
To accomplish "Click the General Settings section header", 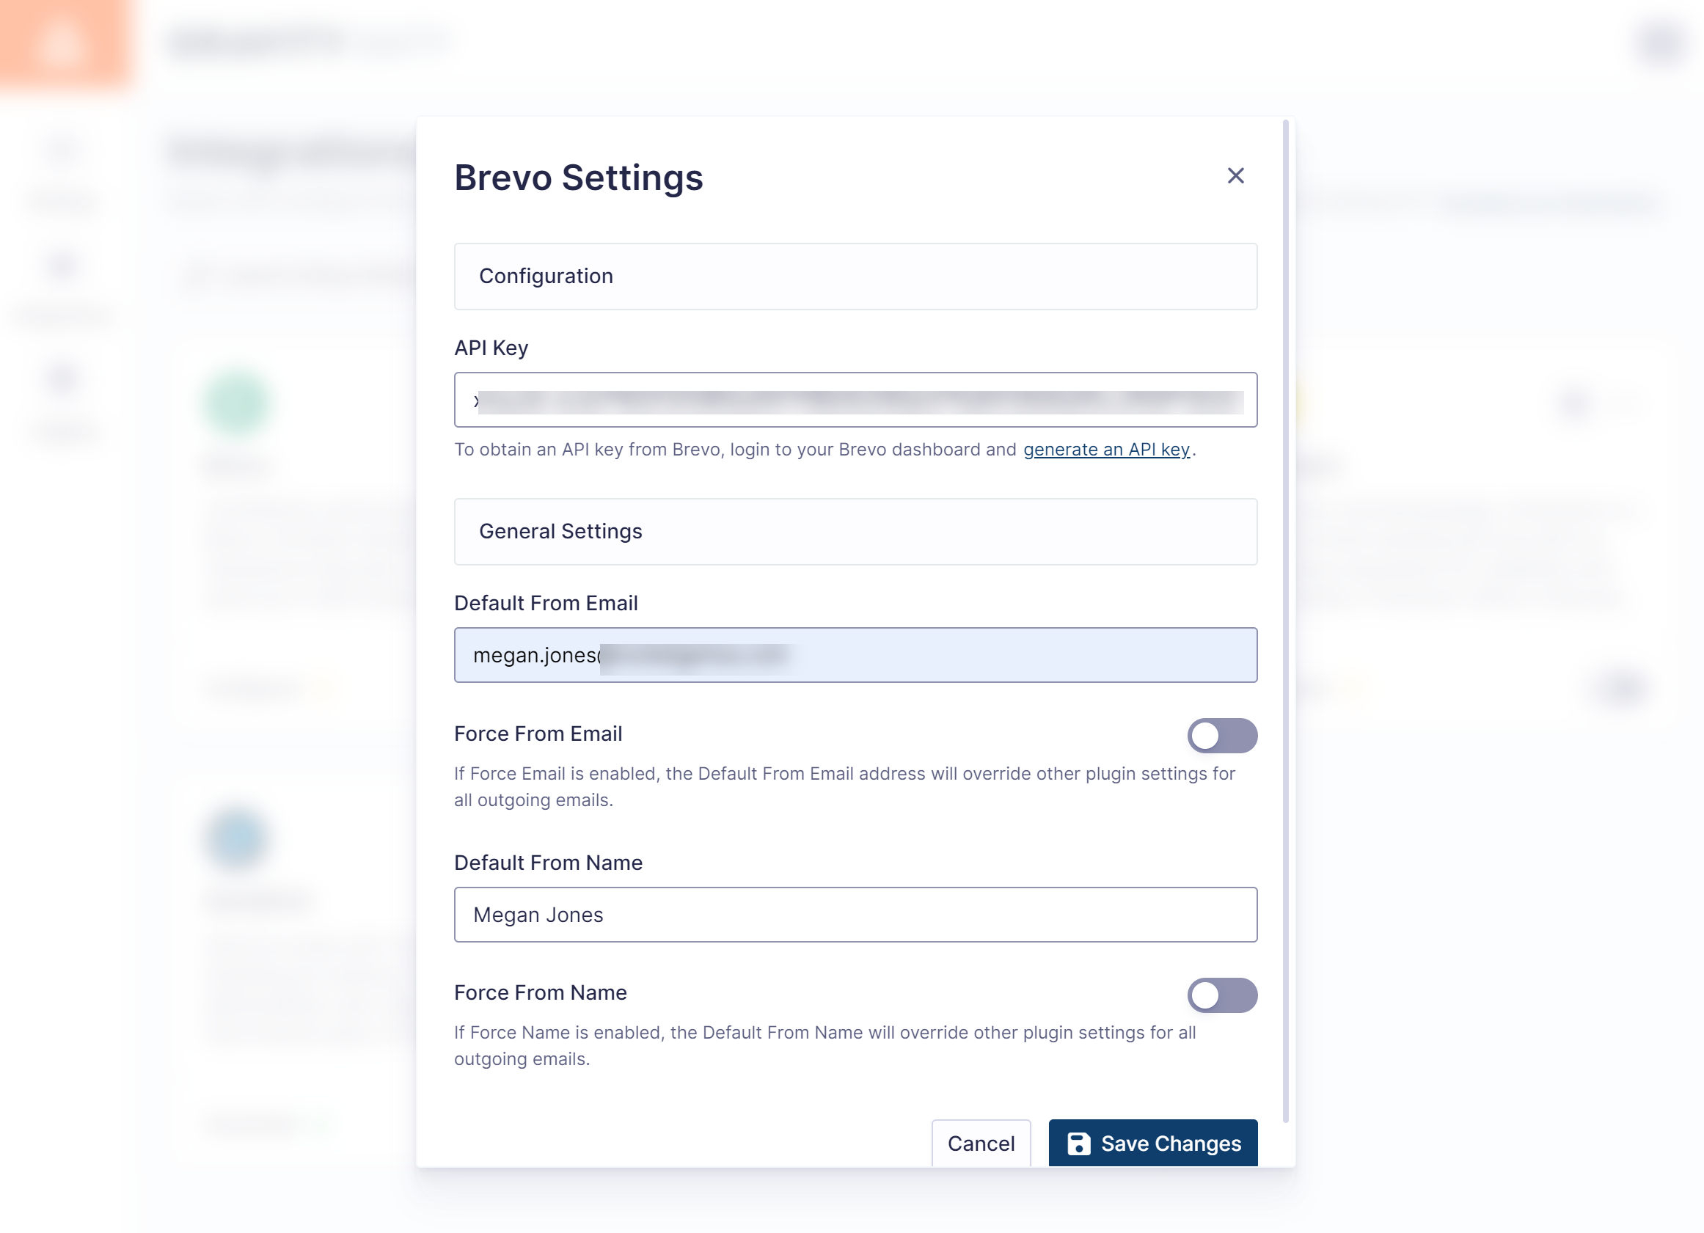I will 855,532.
